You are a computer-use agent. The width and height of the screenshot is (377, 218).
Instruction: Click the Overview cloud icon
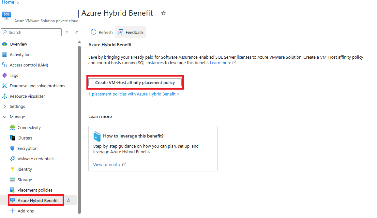click(x=5, y=44)
